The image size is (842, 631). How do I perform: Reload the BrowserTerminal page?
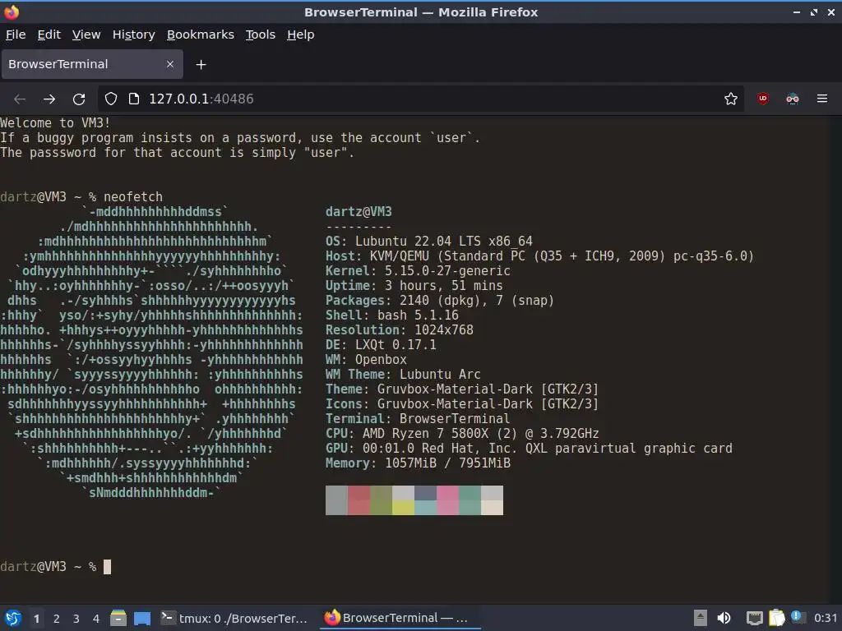pyautogui.click(x=79, y=99)
